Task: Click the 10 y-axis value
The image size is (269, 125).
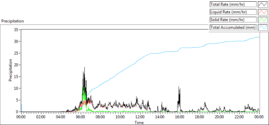Action: (16, 88)
